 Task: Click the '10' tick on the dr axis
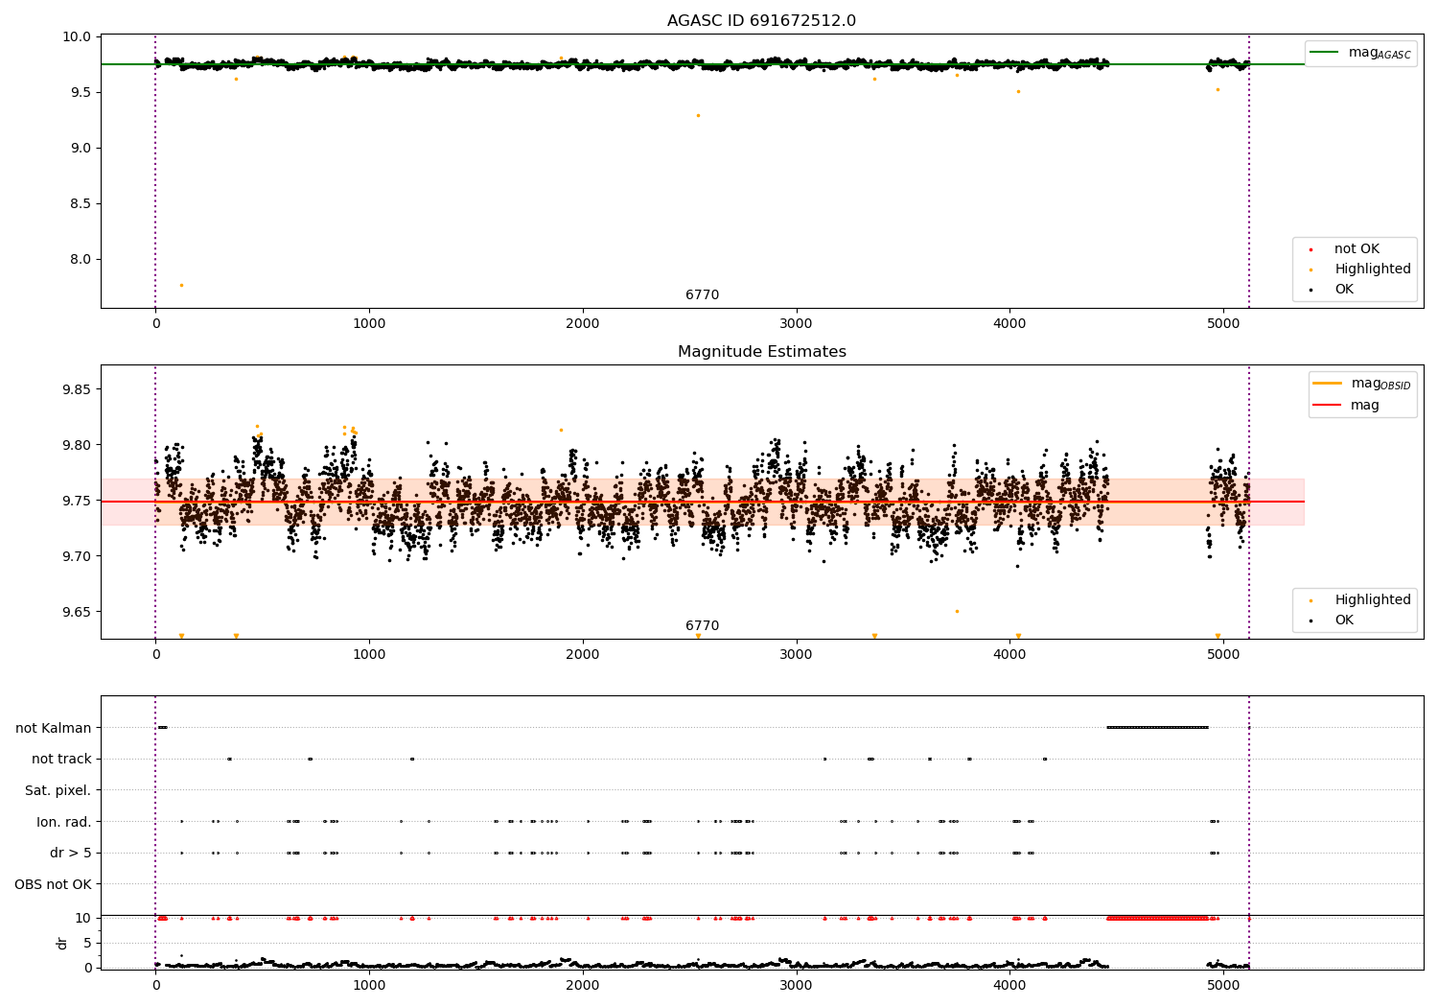(83, 919)
